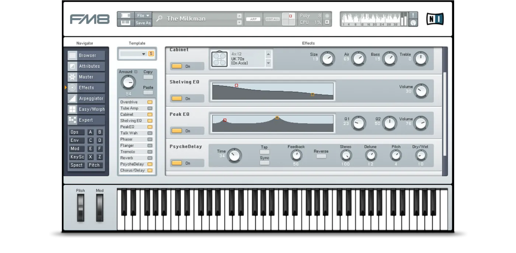Image resolution: width=516 pixels, height=253 pixels.
Task: Open the Template dropdown
Action: tap(133, 54)
